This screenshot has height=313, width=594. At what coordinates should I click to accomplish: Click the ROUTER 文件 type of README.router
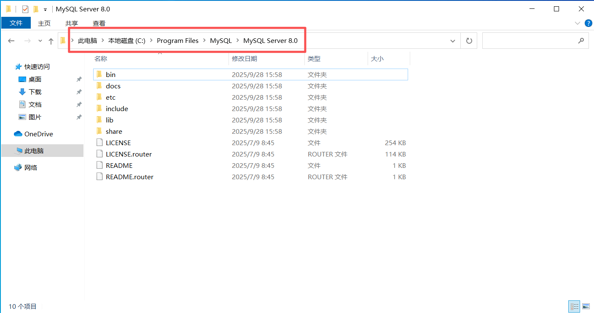click(328, 177)
